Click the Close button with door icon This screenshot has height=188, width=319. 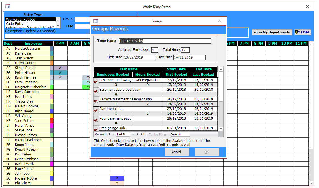pos(302,32)
